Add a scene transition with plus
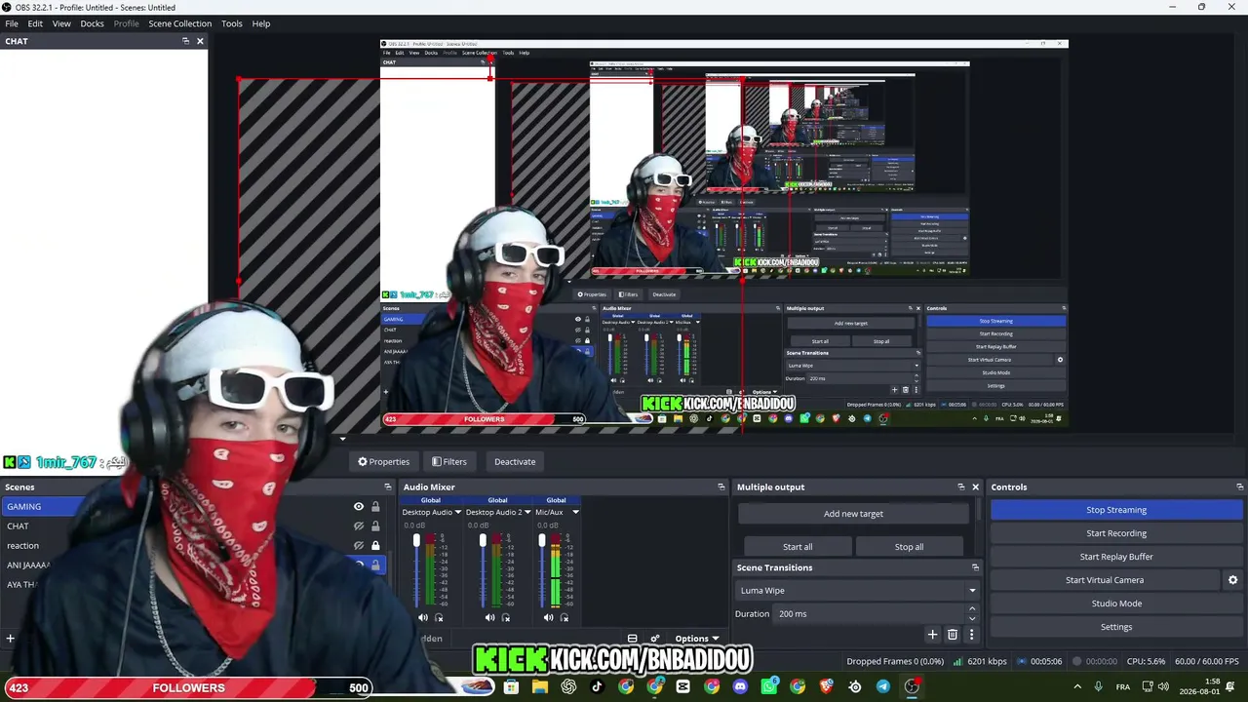 [932, 635]
